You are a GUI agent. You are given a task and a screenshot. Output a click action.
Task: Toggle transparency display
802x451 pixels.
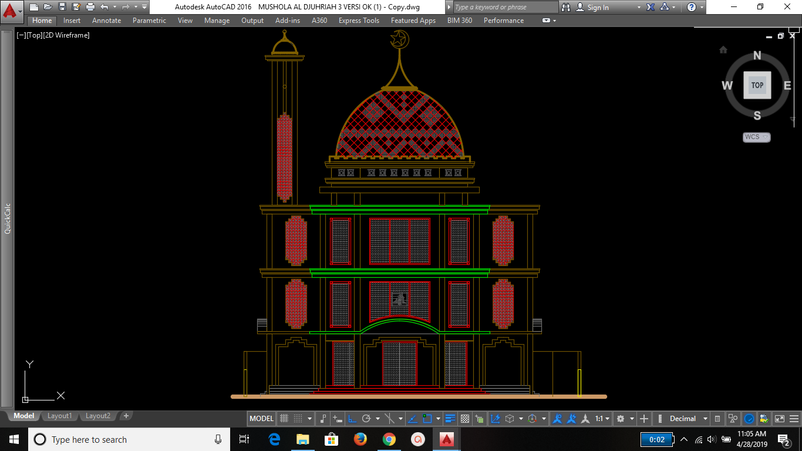pos(465,419)
